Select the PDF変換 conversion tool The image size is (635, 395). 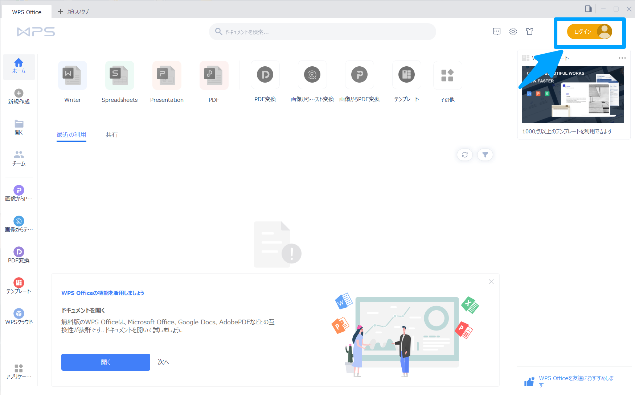[x=265, y=80]
